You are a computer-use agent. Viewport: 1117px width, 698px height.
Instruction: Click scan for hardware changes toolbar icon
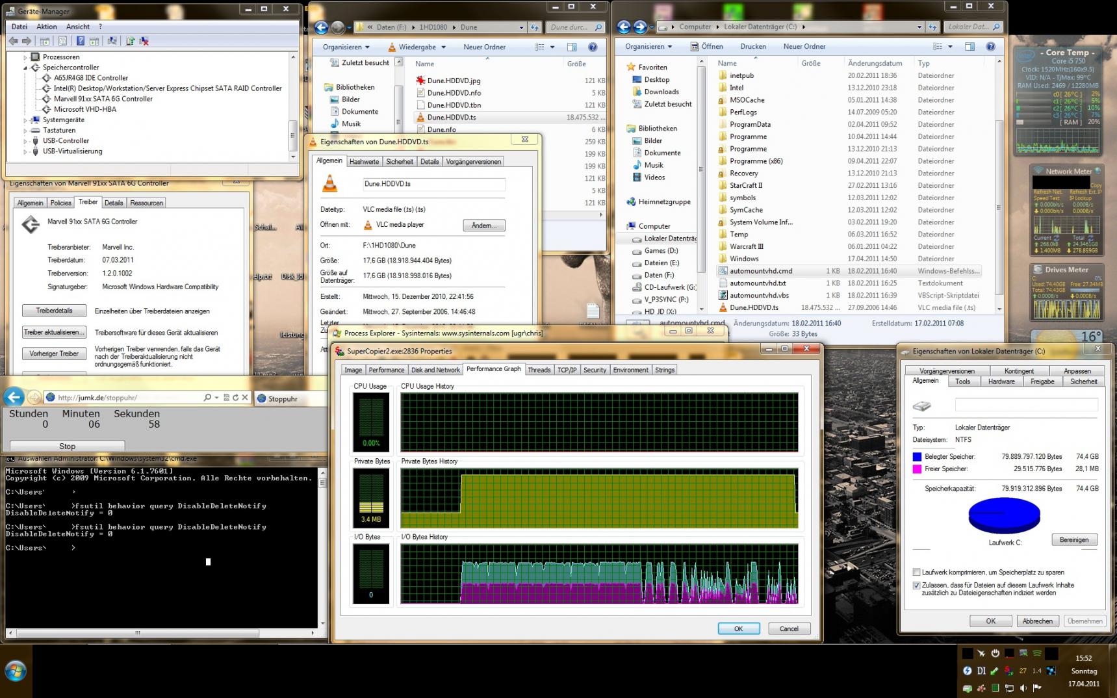(x=112, y=41)
